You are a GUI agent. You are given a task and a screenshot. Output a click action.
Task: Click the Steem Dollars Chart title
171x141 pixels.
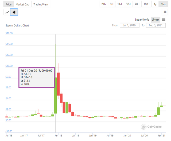tap(17, 25)
